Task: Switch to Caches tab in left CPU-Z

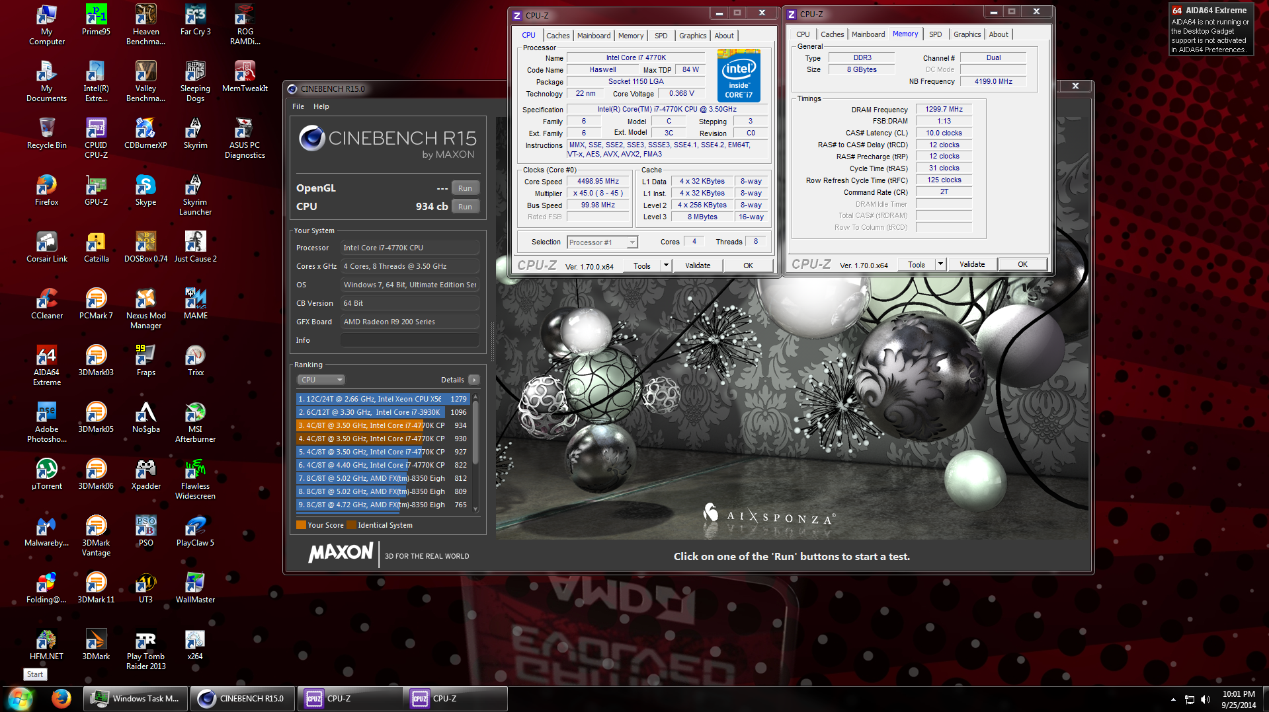Action: click(x=557, y=36)
